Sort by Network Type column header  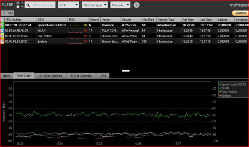[x=169, y=20]
